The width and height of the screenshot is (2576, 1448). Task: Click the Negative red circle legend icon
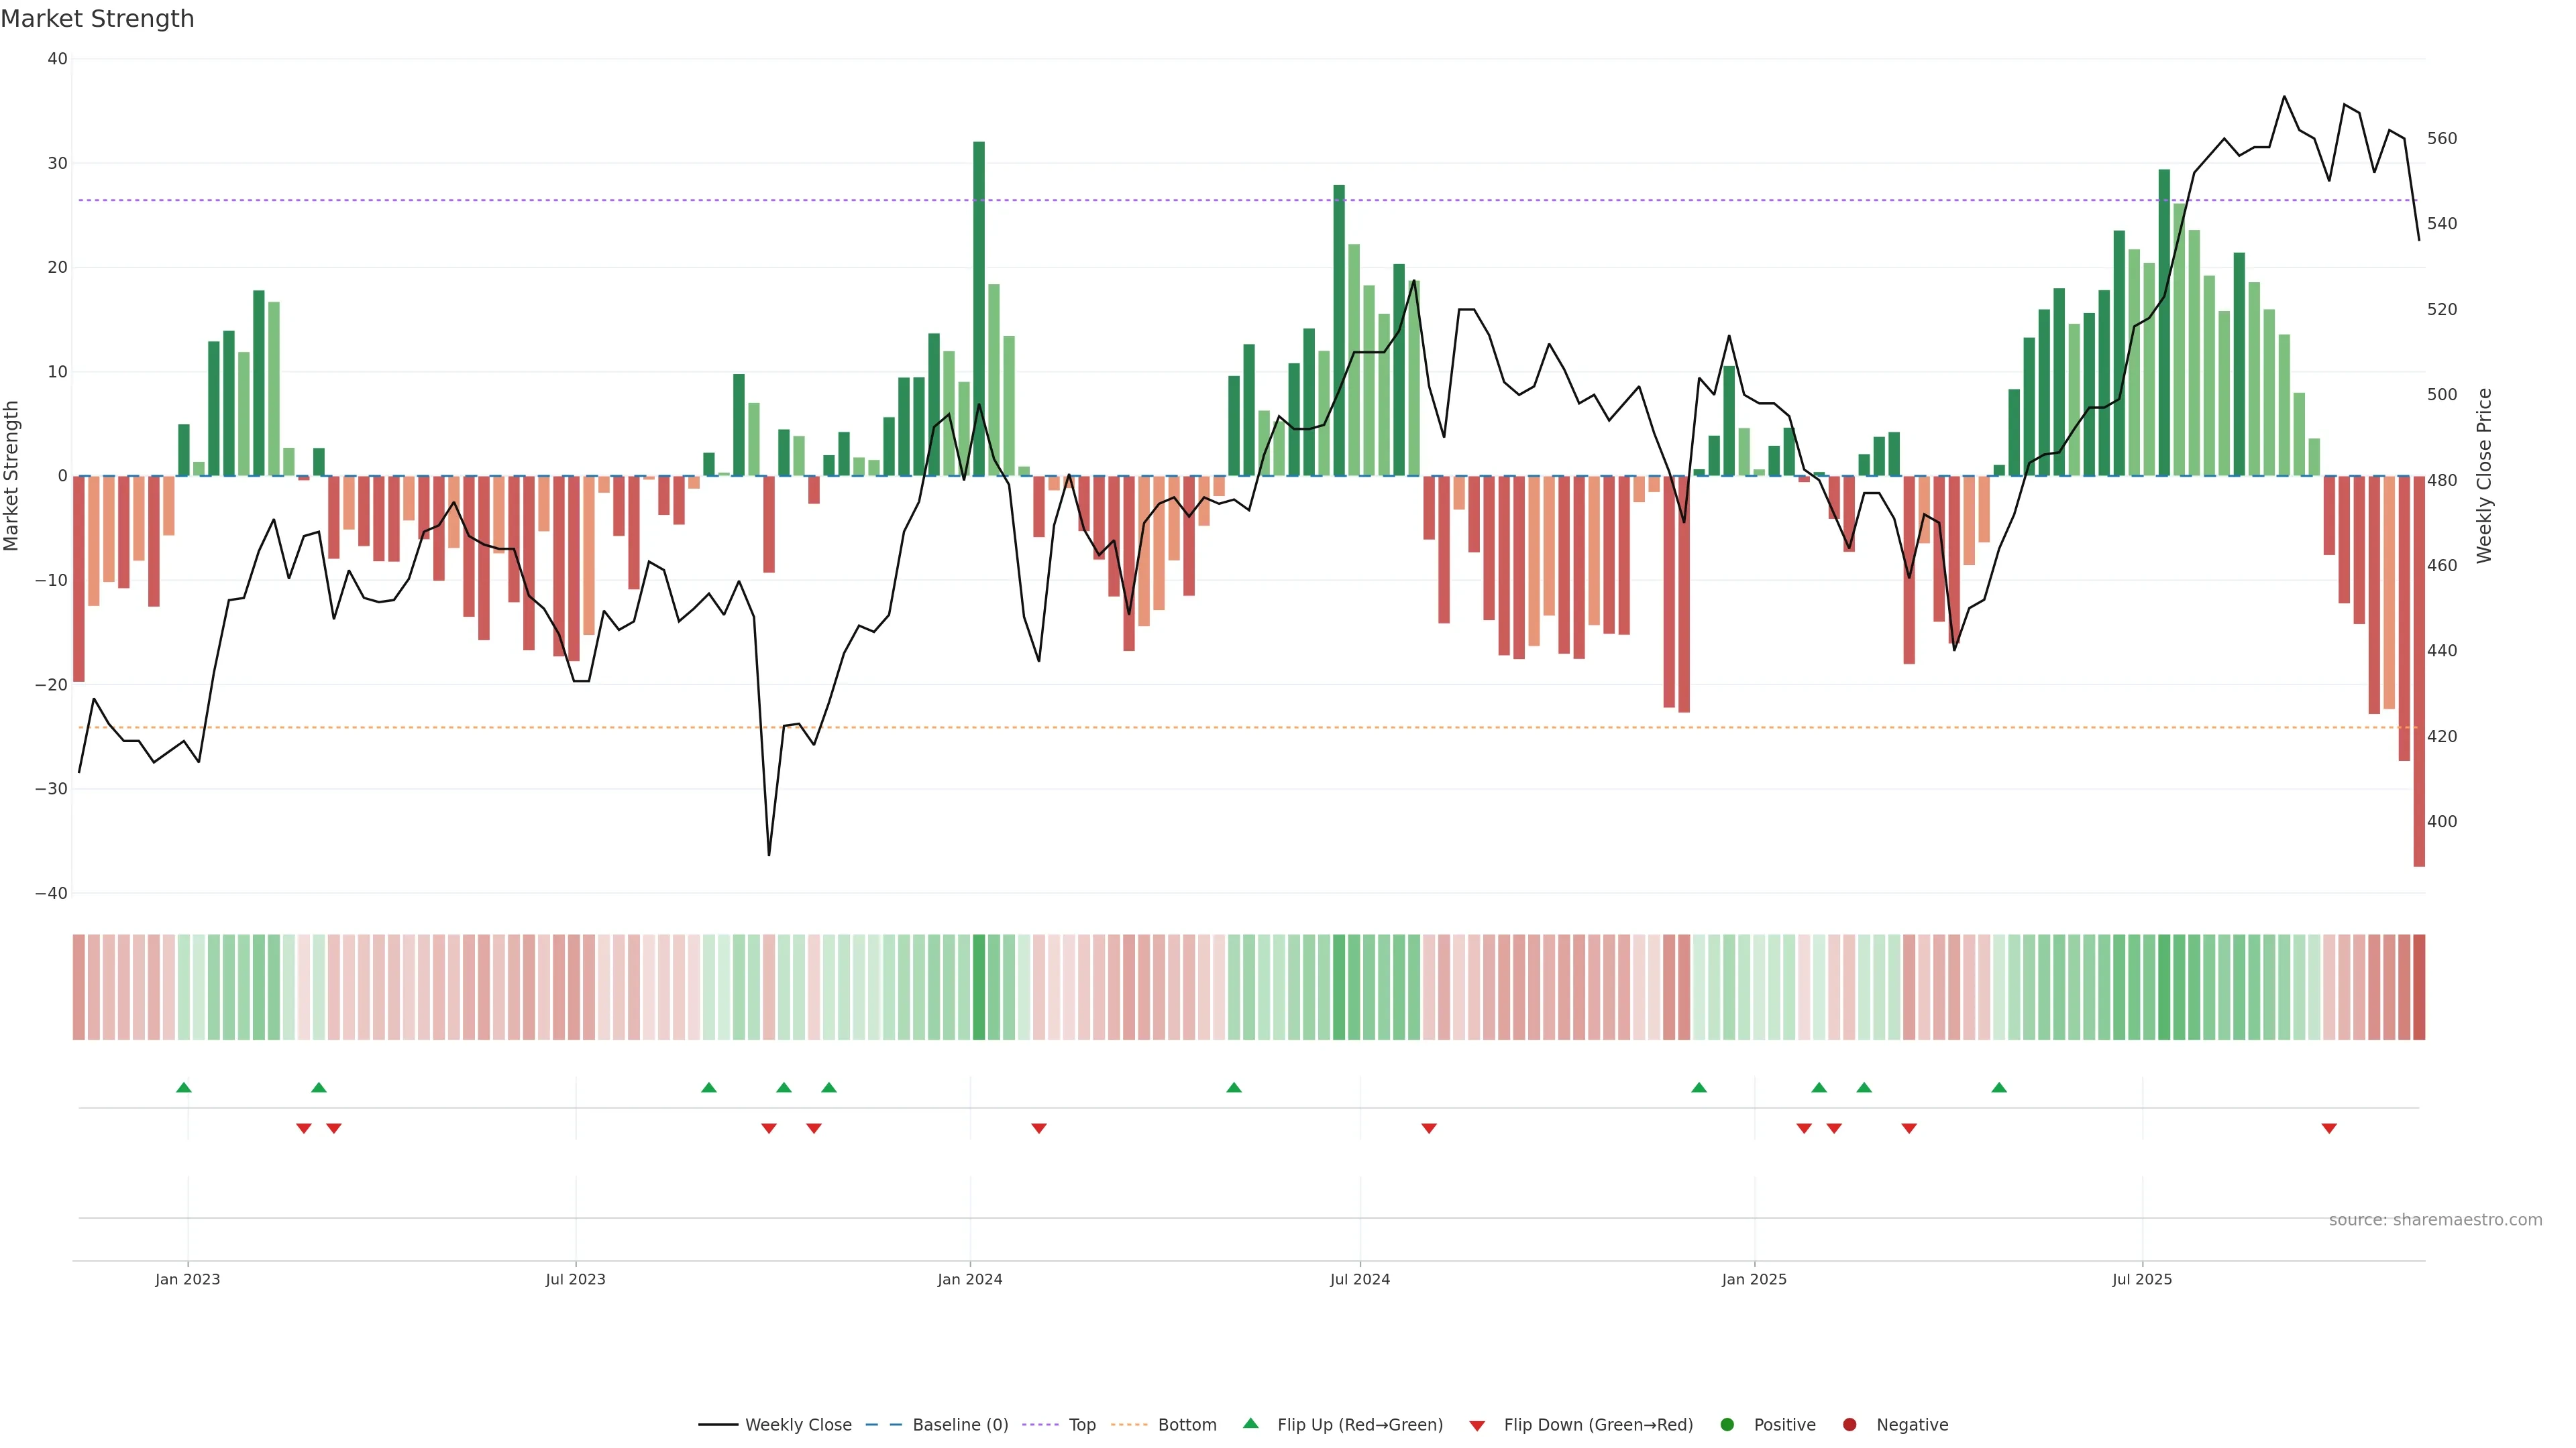click(x=1849, y=1425)
